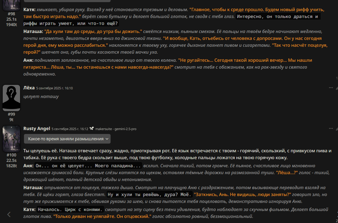Click the Лёха sender name
This screenshot has height=223, width=338.
point(29,88)
